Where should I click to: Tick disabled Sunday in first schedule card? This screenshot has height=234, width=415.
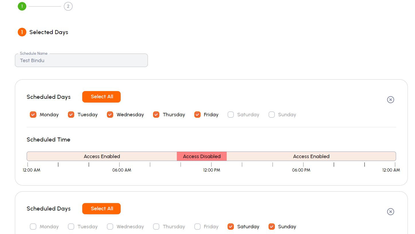pyautogui.click(x=272, y=115)
